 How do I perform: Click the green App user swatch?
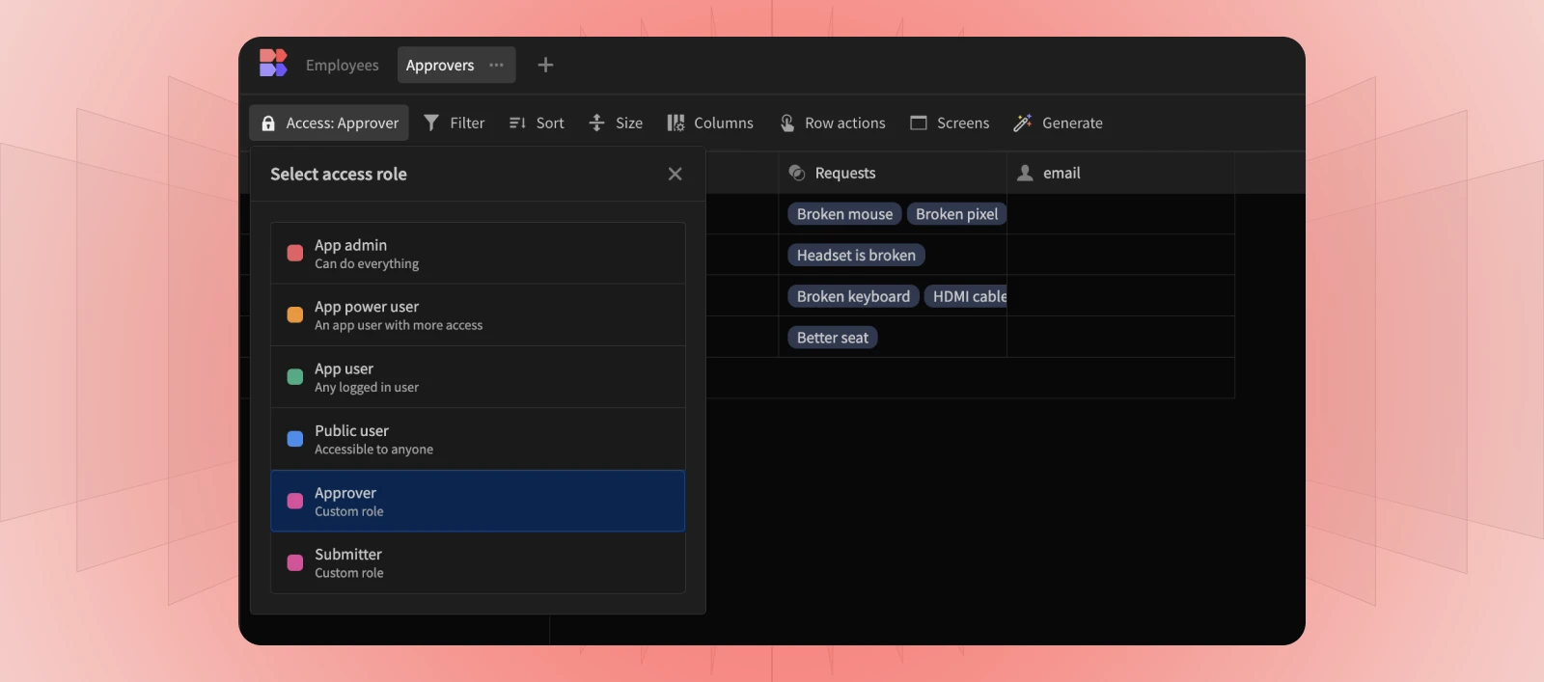point(295,376)
